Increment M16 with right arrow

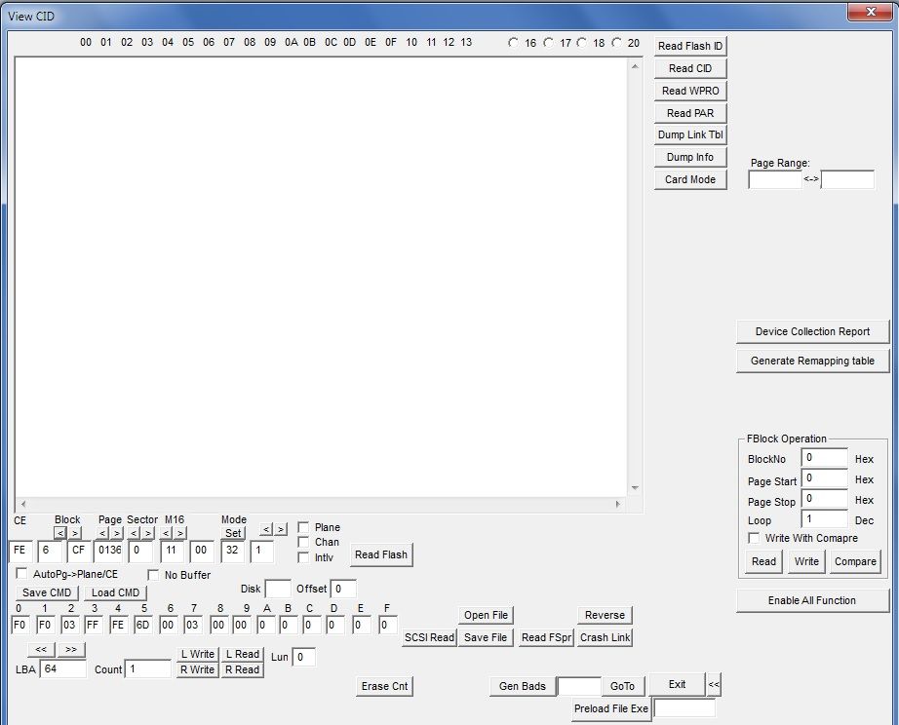[x=180, y=533]
